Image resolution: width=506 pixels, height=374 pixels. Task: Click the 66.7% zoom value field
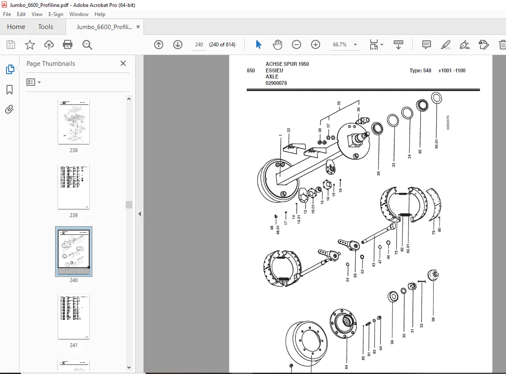(x=340, y=45)
